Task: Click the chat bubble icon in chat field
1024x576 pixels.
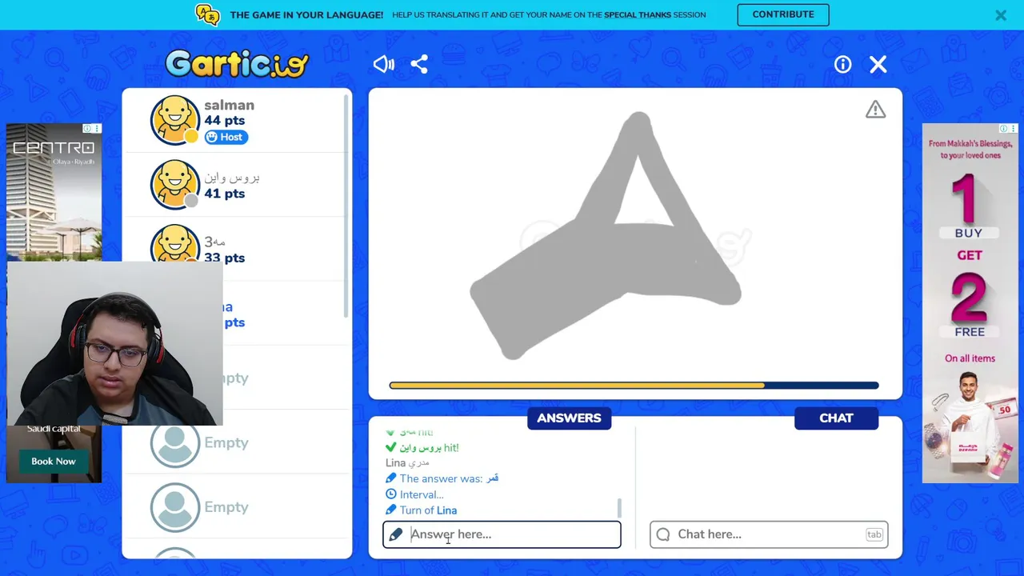Action: point(663,534)
